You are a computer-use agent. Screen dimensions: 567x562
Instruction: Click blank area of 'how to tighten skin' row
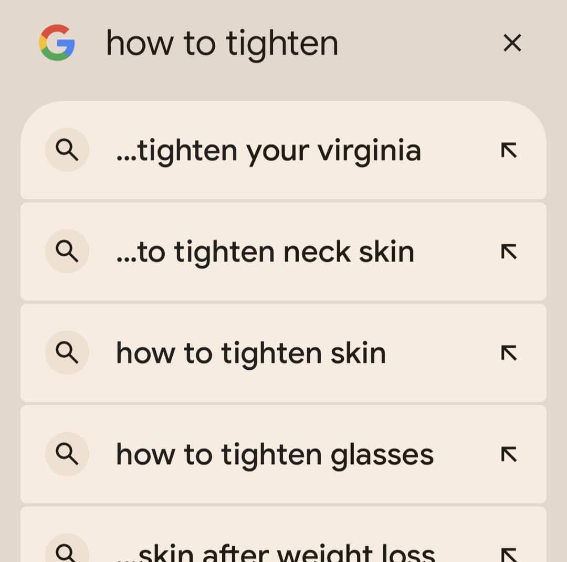pos(441,353)
